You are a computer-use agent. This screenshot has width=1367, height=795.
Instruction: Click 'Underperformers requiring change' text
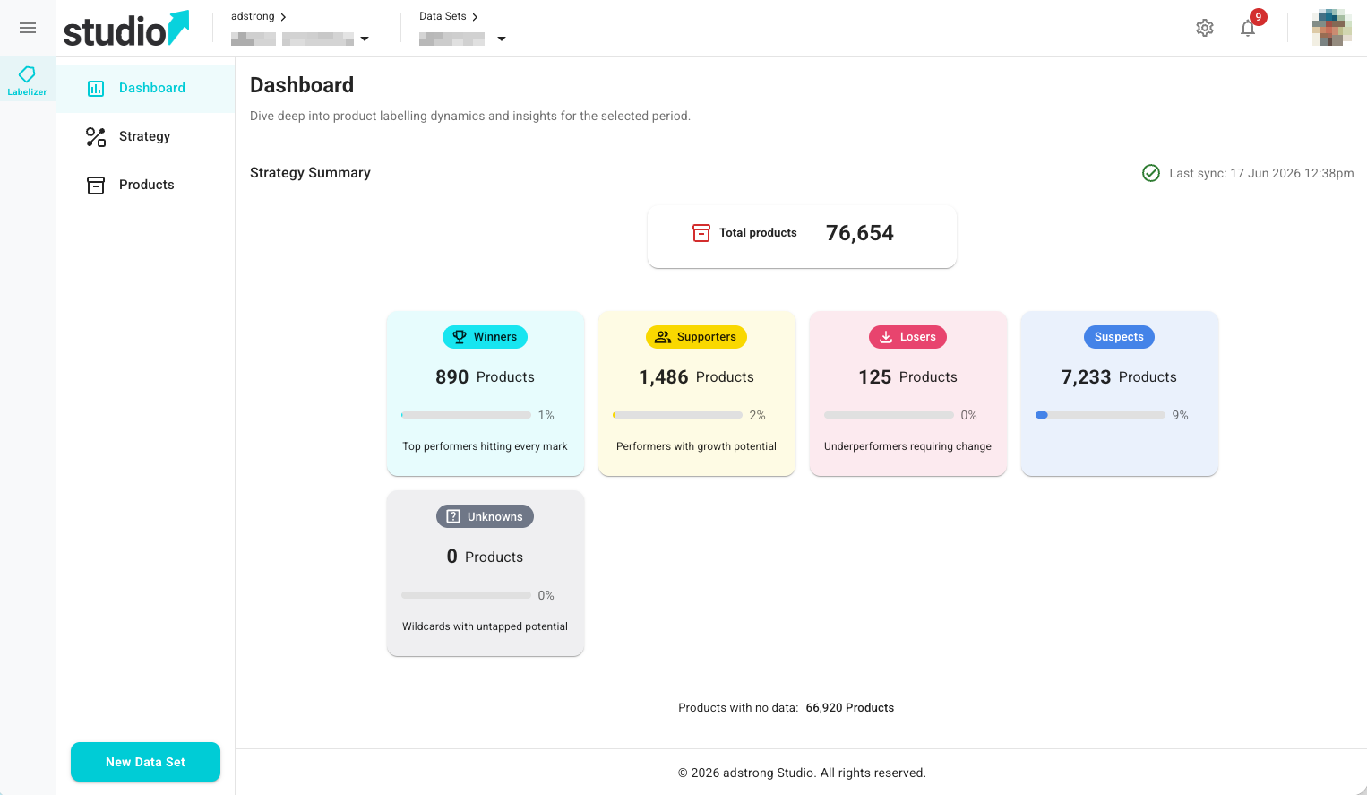(x=907, y=446)
